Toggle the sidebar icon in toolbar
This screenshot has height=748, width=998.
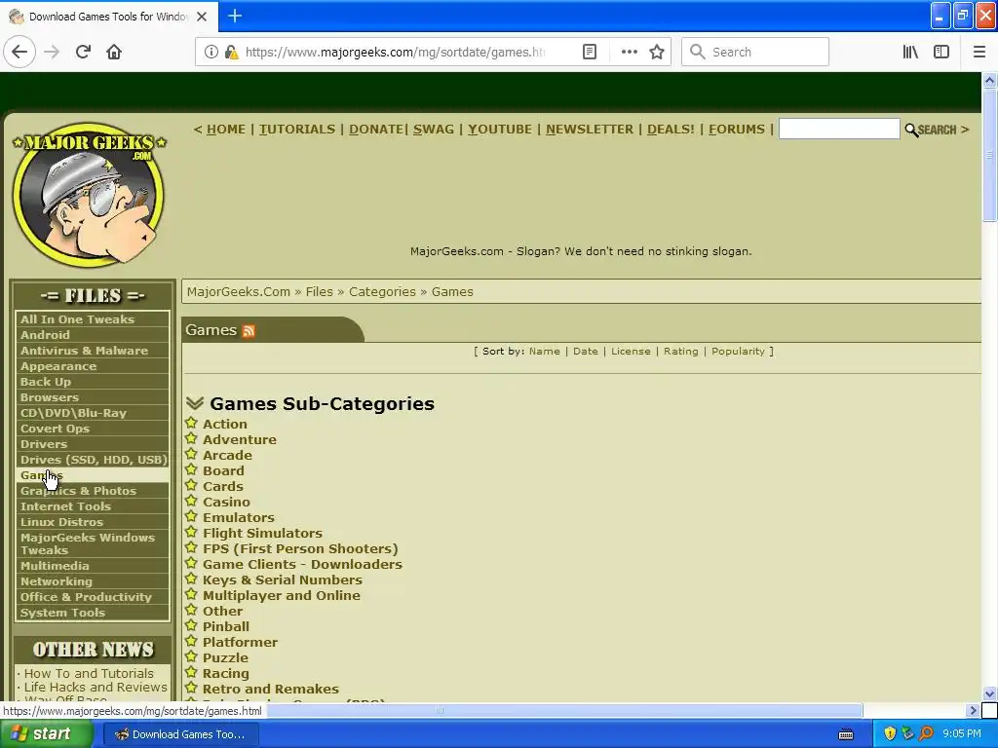coord(941,52)
